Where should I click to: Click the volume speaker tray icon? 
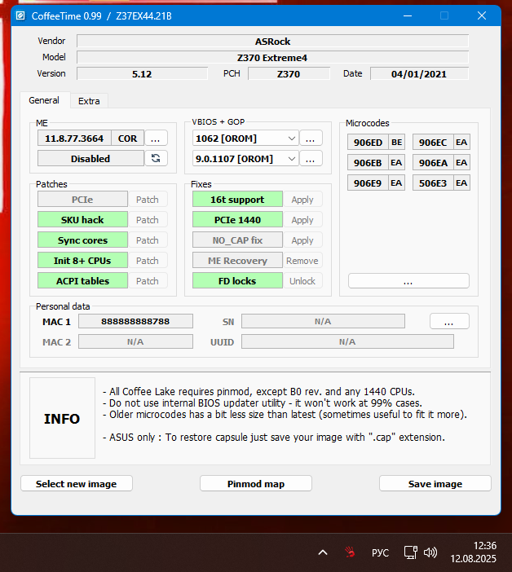tap(430, 552)
